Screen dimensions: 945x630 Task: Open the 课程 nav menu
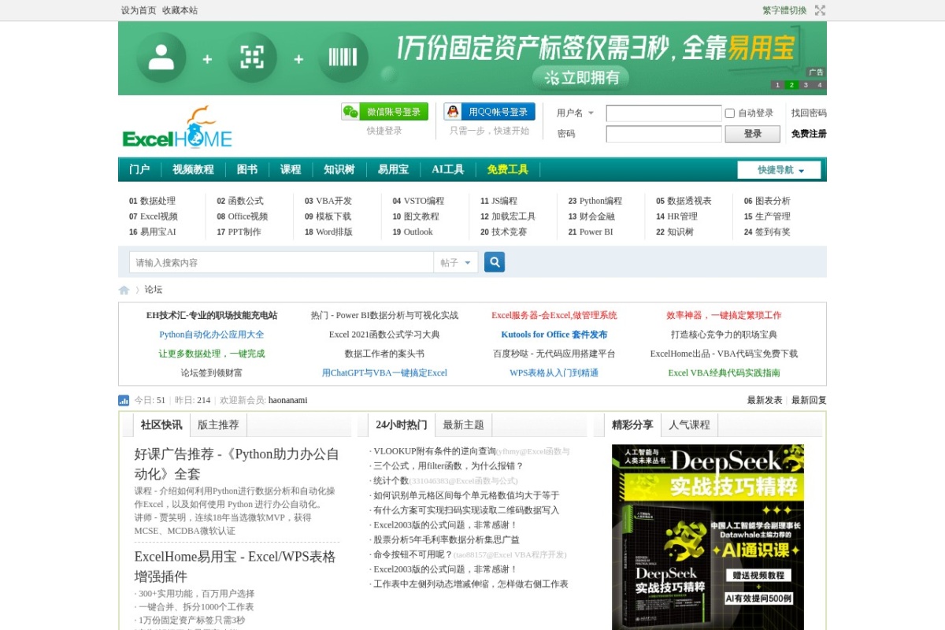291,169
